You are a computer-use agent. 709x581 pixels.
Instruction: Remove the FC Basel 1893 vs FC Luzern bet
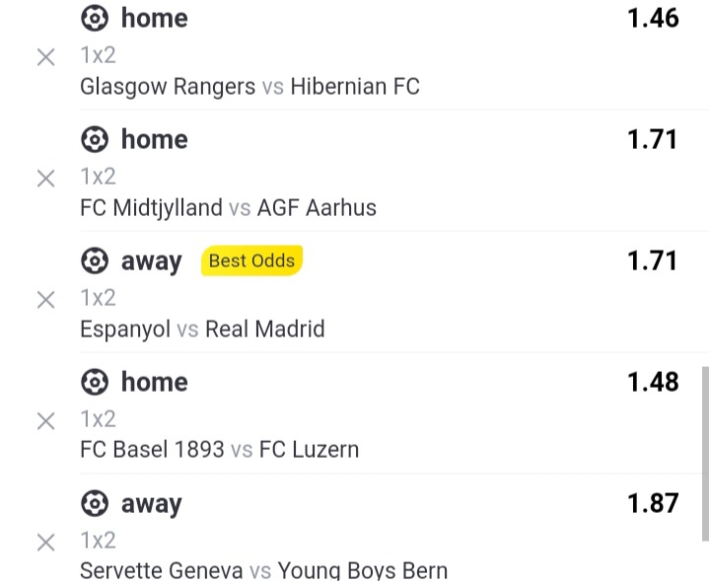[x=45, y=421]
